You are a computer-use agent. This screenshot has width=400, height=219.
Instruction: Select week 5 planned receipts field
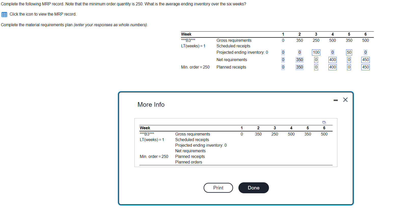[349, 67]
